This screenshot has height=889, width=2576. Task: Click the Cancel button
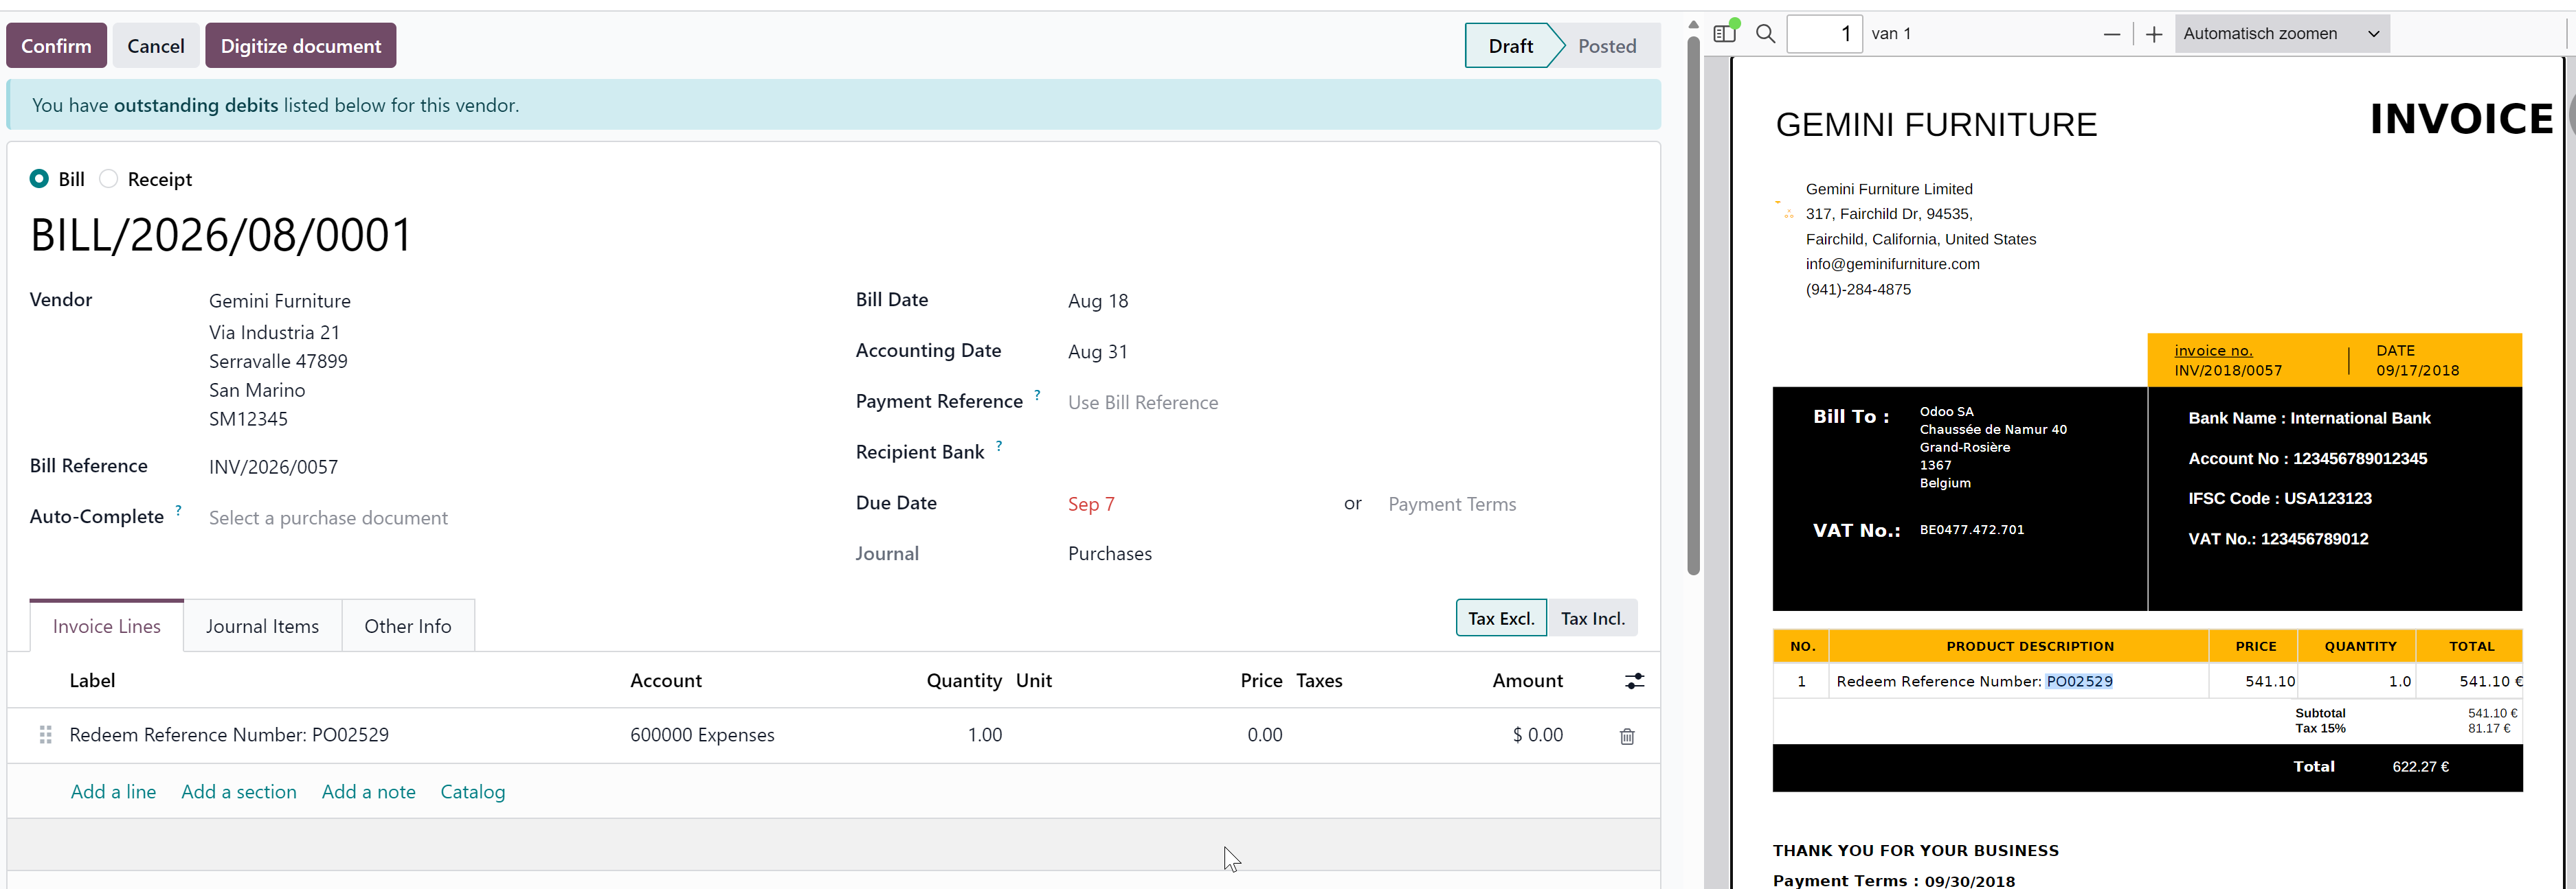pyautogui.click(x=156, y=46)
